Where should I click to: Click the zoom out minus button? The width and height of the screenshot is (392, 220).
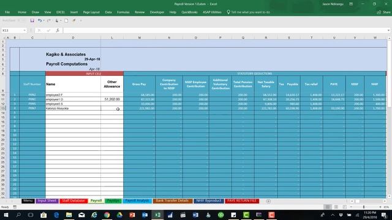pyautogui.click(x=351, y=207)
